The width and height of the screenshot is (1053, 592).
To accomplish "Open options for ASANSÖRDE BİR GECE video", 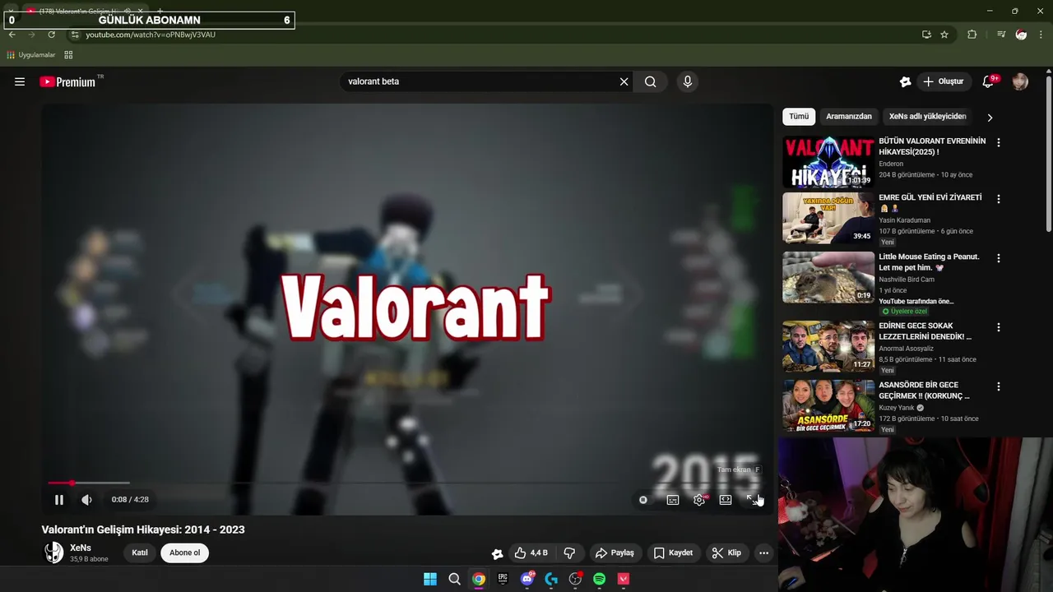I will (x=999, y=386).
